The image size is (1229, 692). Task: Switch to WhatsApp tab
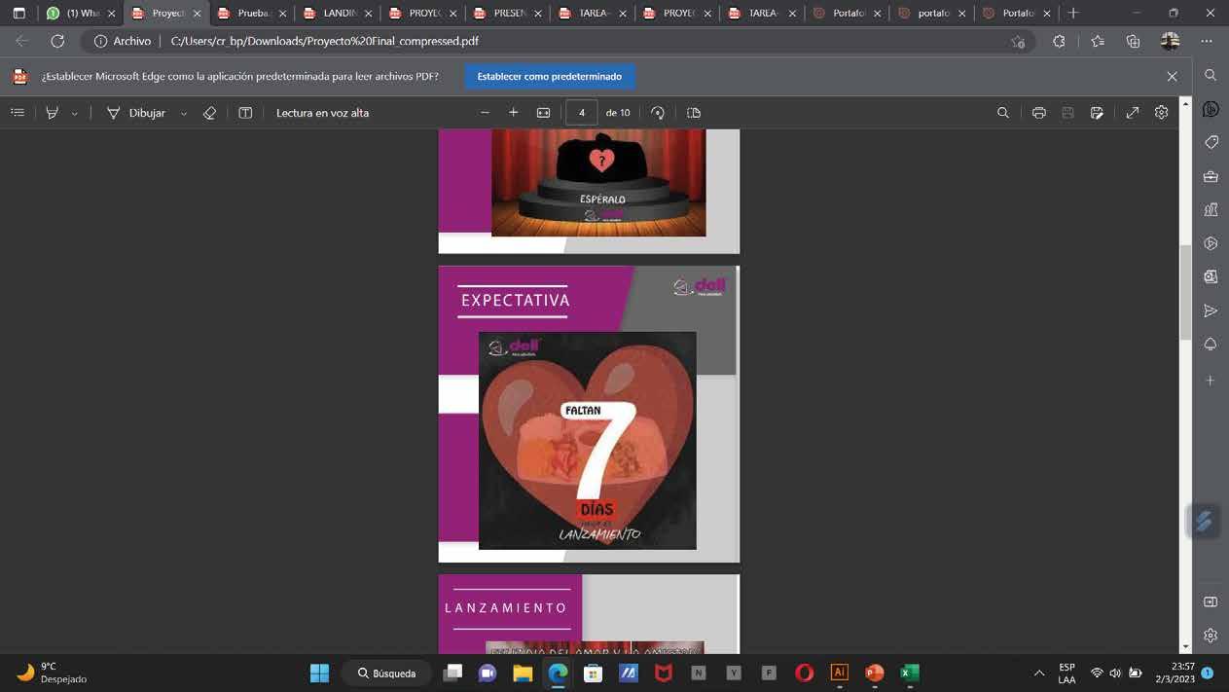82,14
